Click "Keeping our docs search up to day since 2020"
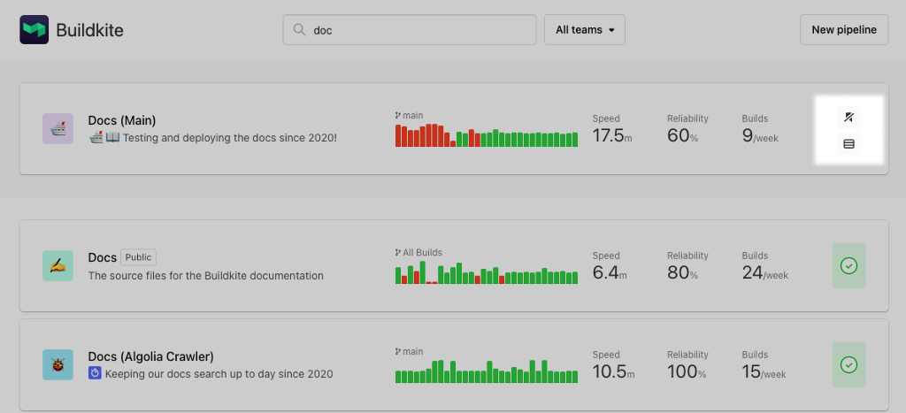The width and height of the screenshot is (906, 413). [x=219, y=374]
